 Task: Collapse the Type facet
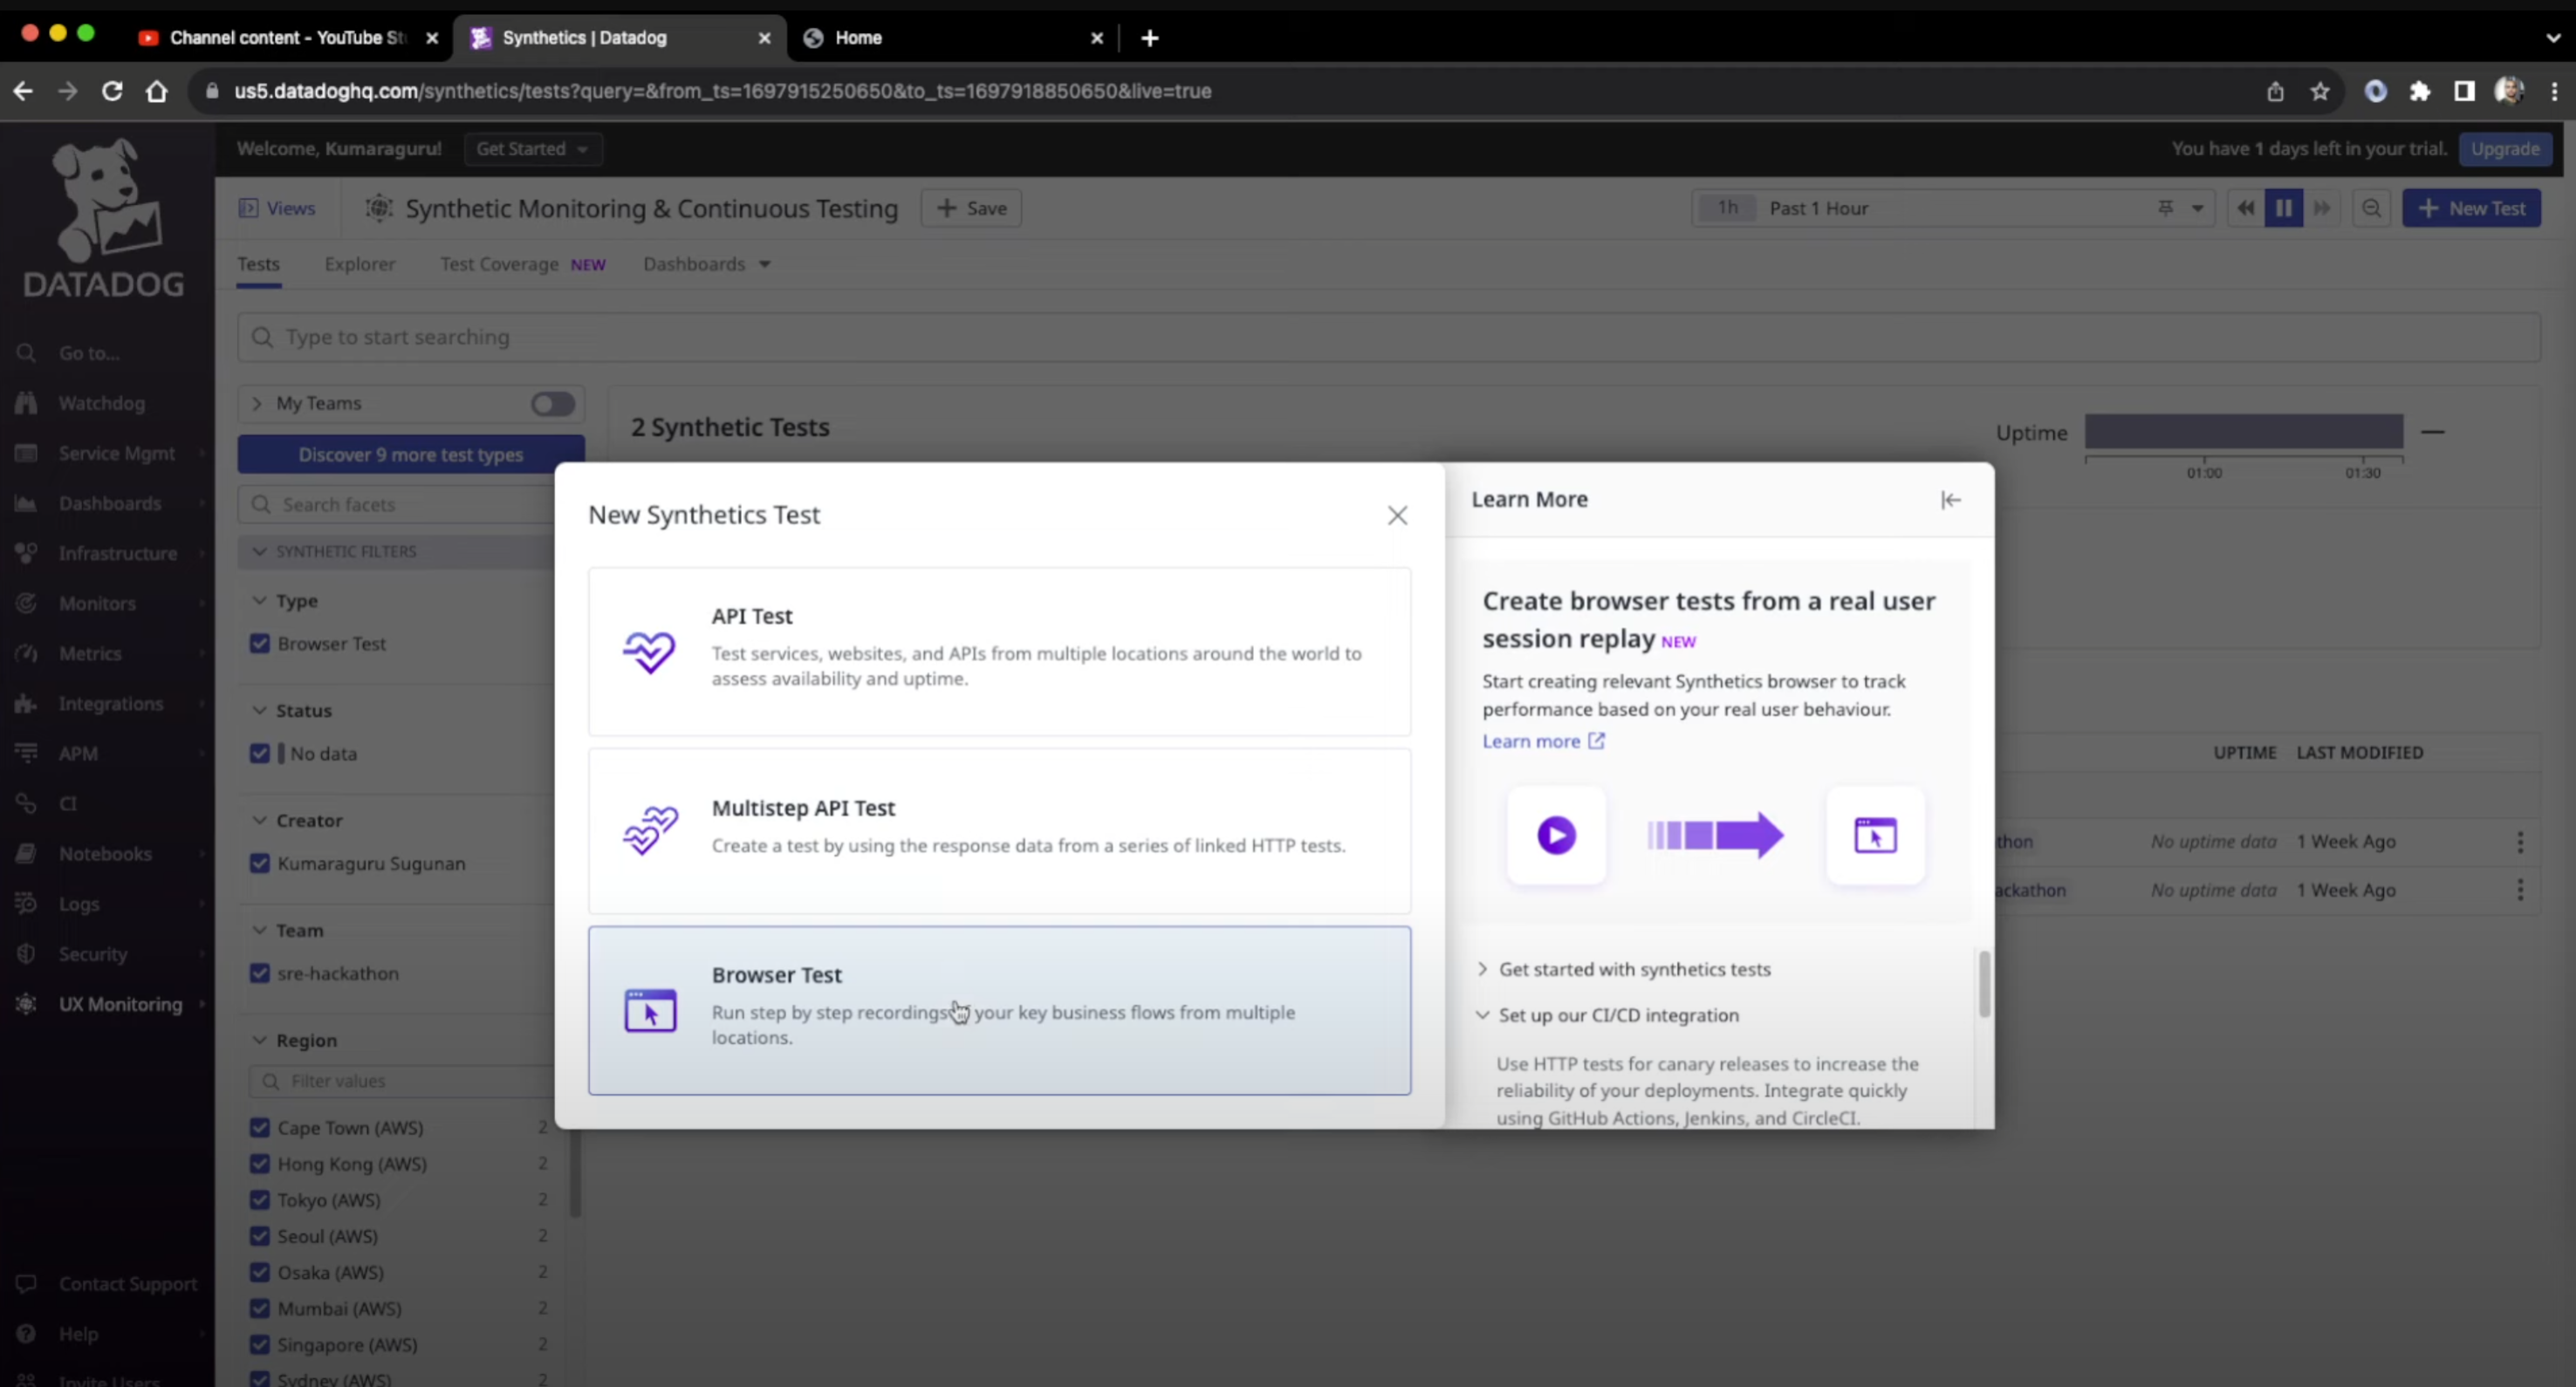pyautogui.click(x=260, y=600)
